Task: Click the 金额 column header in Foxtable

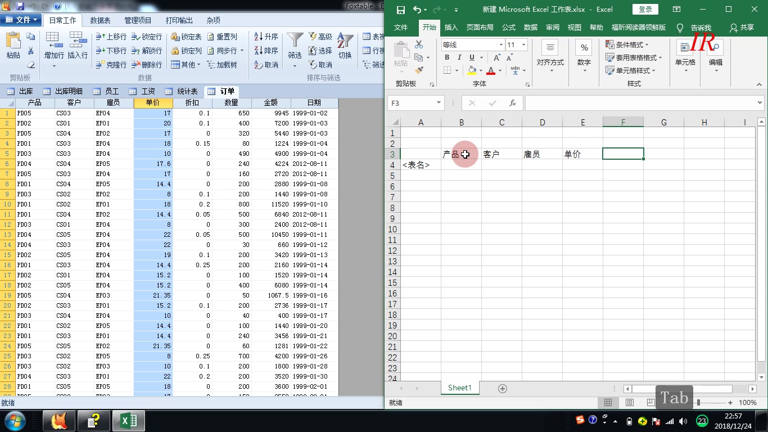Action: pos(271,103)
